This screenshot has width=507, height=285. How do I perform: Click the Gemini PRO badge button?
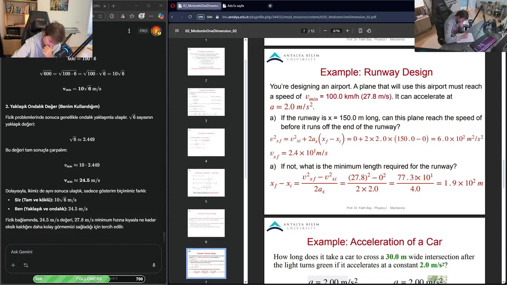(143, 31)
